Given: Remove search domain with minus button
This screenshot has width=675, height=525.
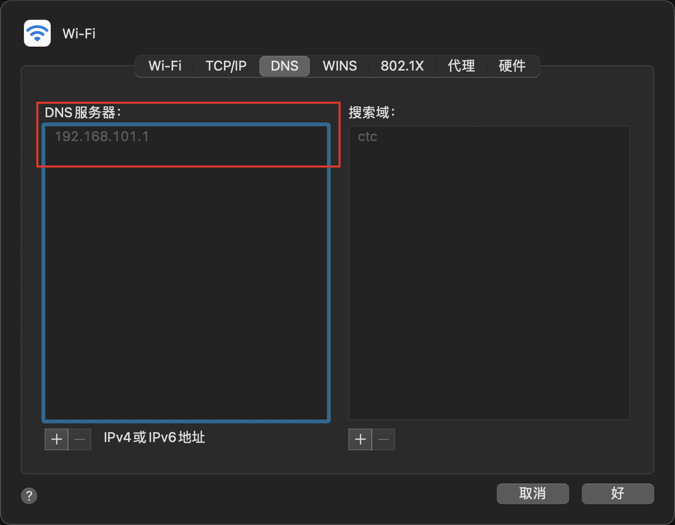Looking at the screenshot, I should tap(384, 439).
